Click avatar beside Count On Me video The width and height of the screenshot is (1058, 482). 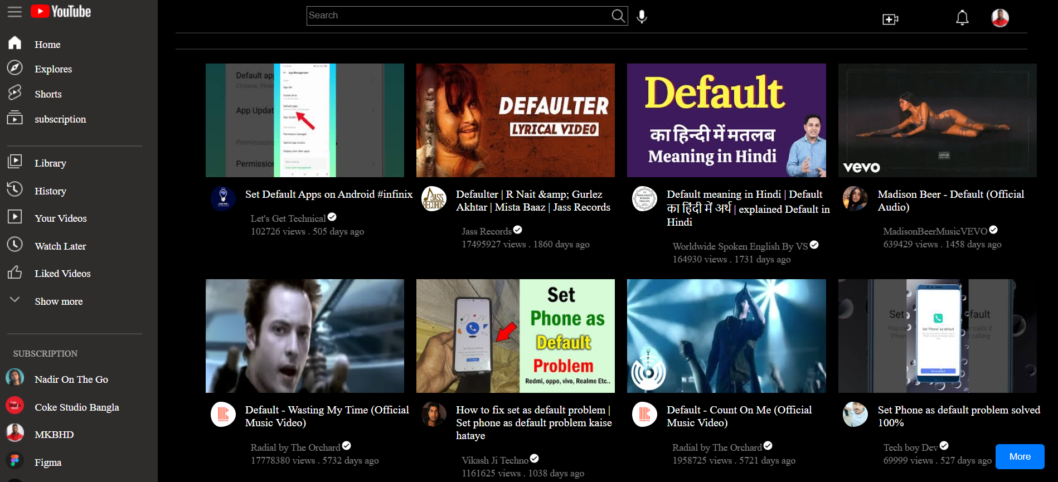[x=644, y=414]
